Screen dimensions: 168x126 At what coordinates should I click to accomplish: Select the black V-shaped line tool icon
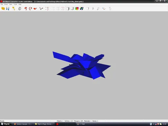[x=41, y=9]
